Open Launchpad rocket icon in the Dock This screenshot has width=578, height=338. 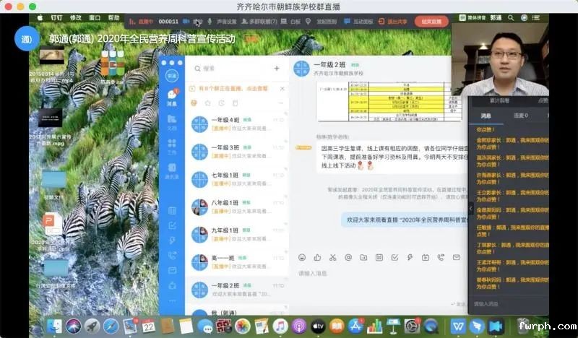coord(92,326)
